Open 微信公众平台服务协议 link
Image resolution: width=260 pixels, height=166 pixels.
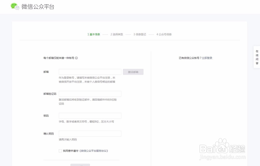(x=94, y=151)
